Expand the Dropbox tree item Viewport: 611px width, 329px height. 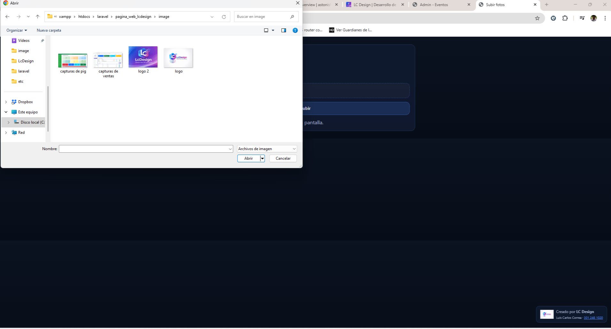[x=6, y=102]
